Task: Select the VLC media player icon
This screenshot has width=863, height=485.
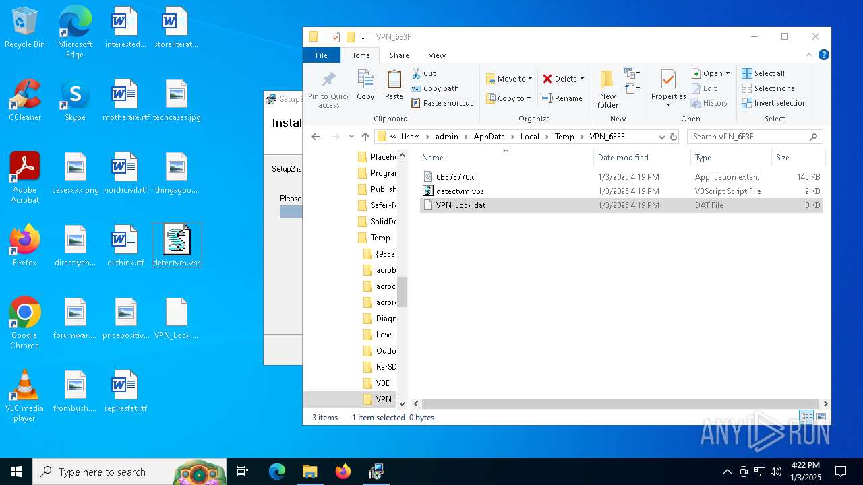Action: (25, 395)
